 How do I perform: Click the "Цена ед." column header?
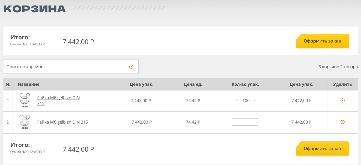193,84
